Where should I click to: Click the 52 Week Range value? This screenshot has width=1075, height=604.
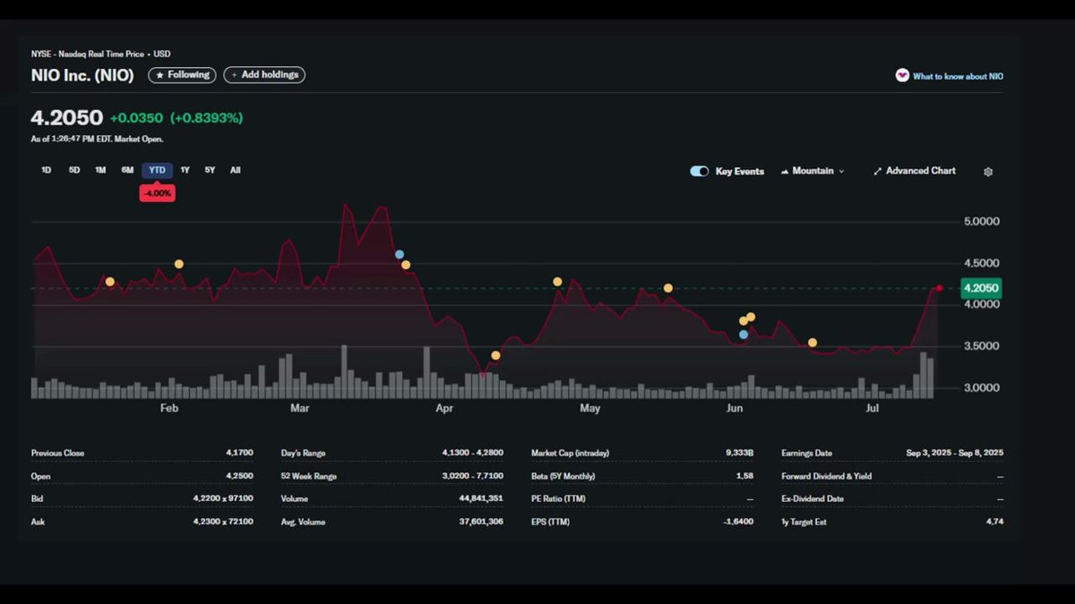pos(472,476)
